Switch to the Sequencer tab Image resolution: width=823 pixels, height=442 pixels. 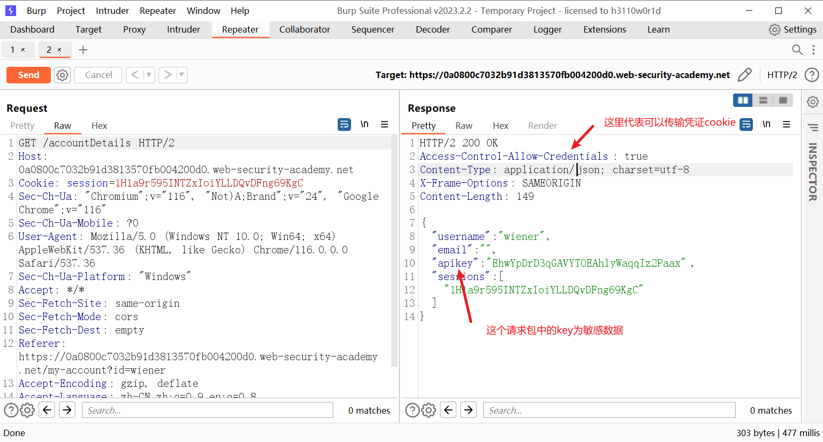[x=373, y=29]
